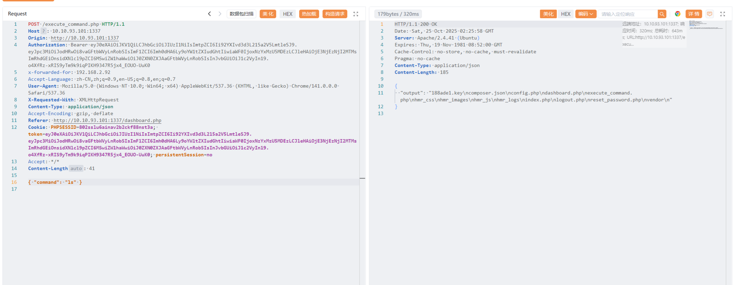Viewport: 737px width, 285px height.
Task: Toggle 美化 beautify in the Request panel
Action: [268, 14]
